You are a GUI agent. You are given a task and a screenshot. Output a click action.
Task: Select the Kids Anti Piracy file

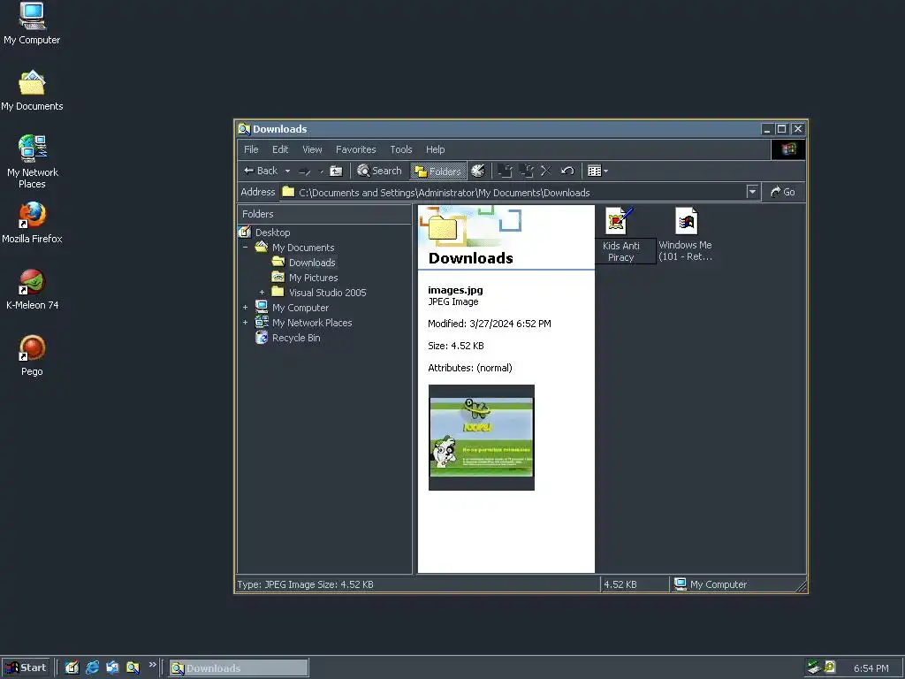tap(620, 235)
